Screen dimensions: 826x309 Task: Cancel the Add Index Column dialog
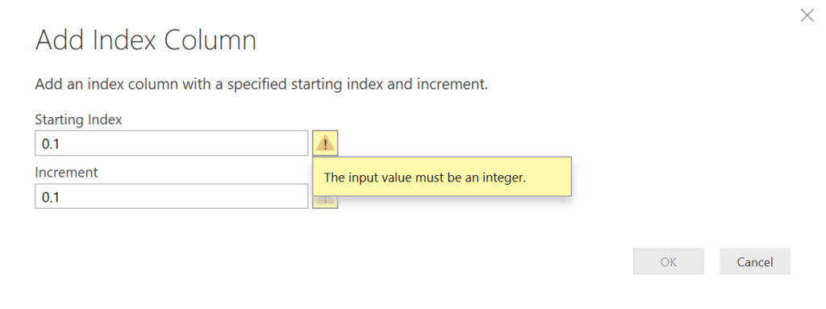click(755, 261)
